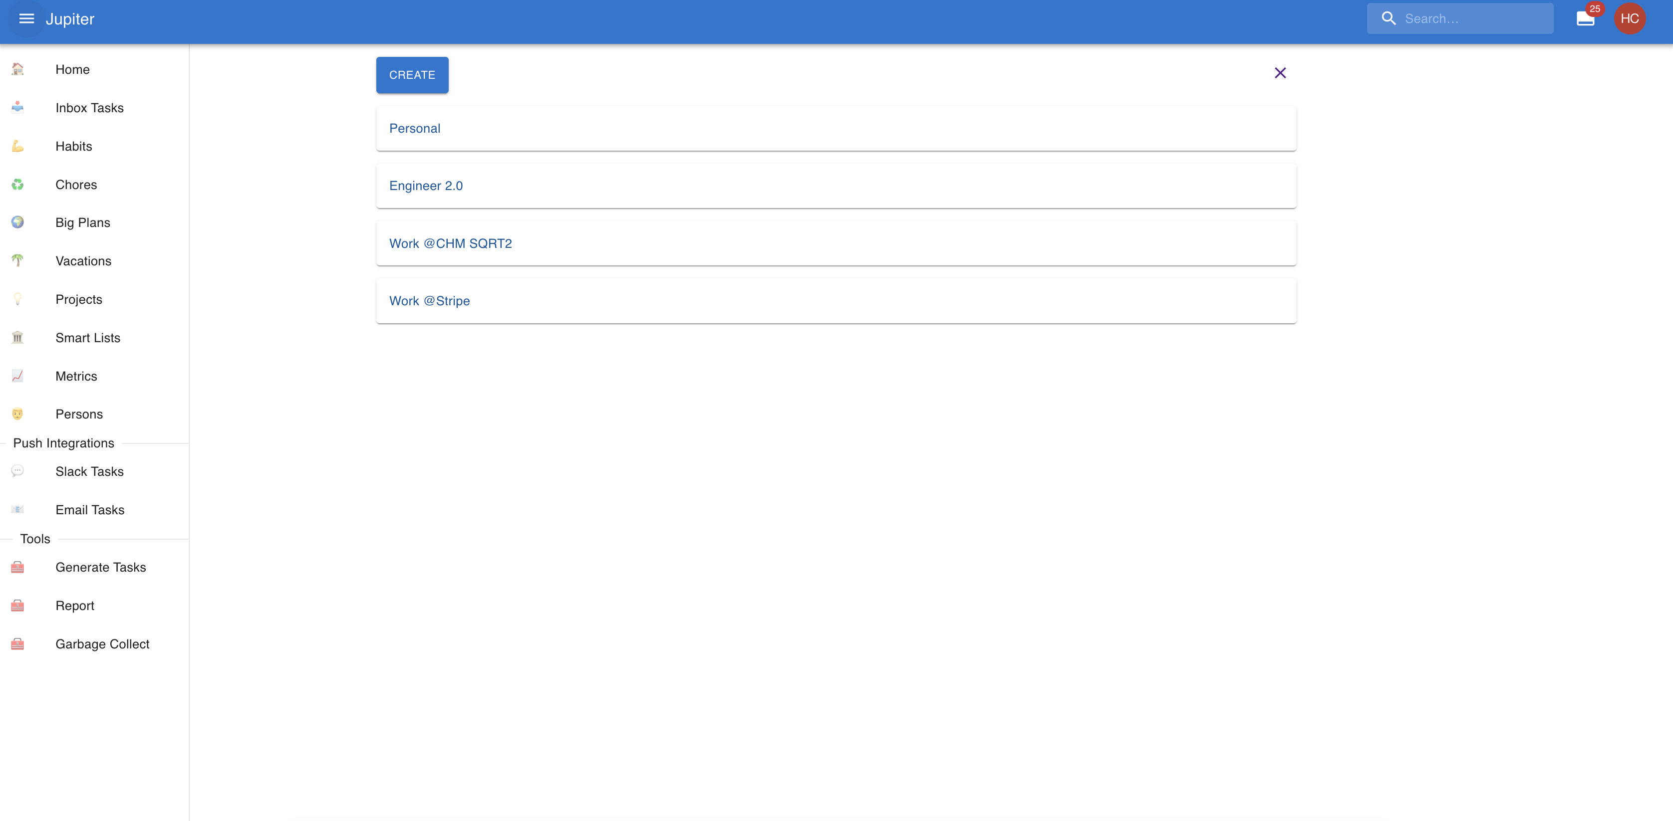Select the Metrics chart icon
This screenshot has width=1673, height=821.
click(x=17, y=376)
